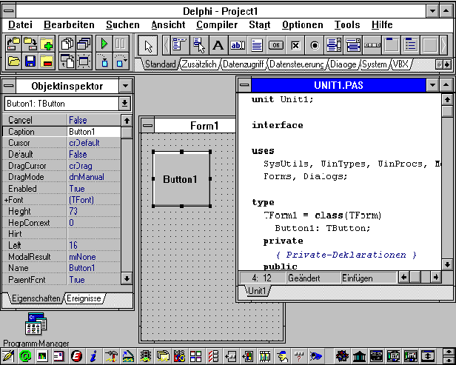Open the Compiler menu

click(217, 24)
